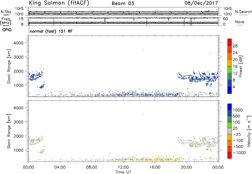This screenshot has width=252, height=174.
Task: Click the '−1000' tick on Velocity color bar
Action: tap(239, 153)
